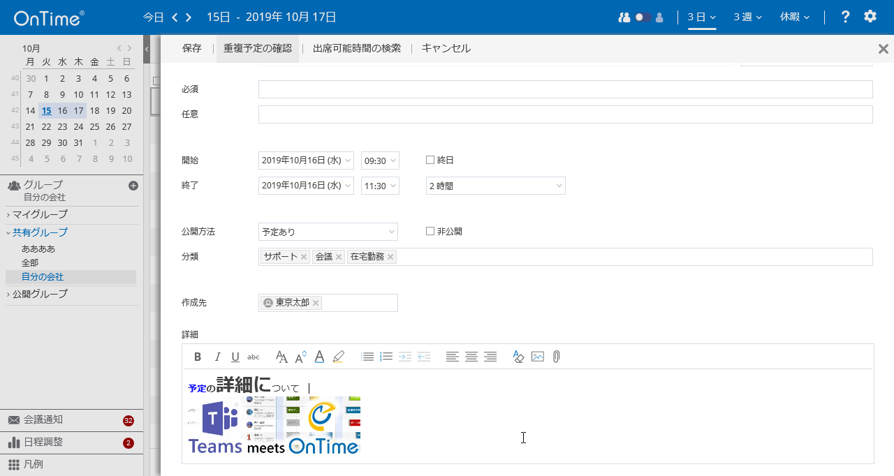
Task: Save the appointment with 保存
Action: (191, 48)
